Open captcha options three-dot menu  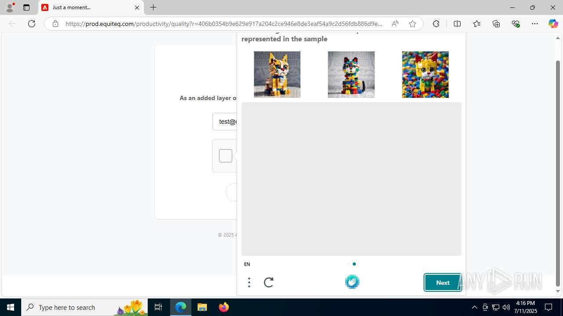pyautogui.click(x=249, y=282)
